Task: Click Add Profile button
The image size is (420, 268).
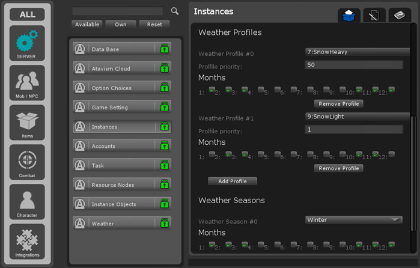Action: click(x=232, y=181)
